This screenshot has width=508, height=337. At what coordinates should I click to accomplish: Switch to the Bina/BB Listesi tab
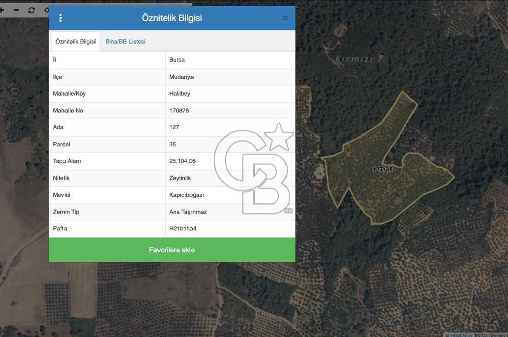click(125, 42)
